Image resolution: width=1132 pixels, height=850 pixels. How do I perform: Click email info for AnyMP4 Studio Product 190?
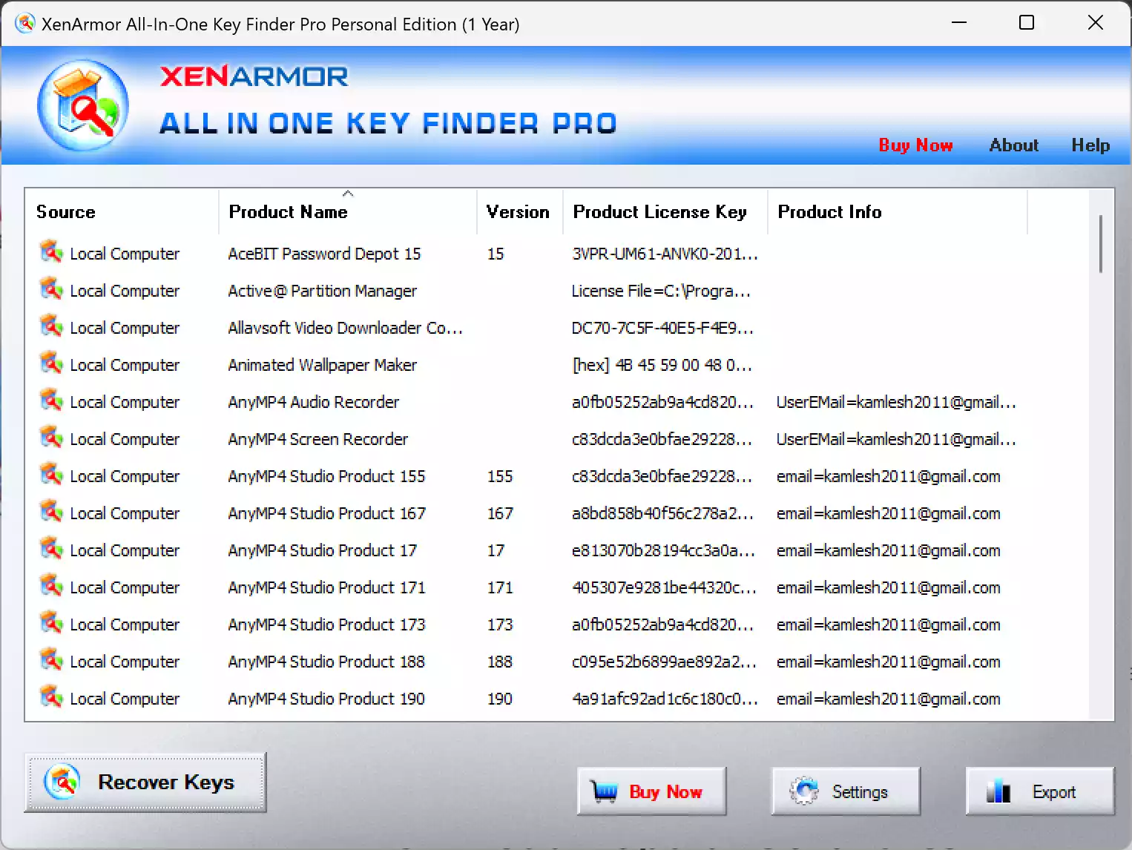click(x=888, y=699)
